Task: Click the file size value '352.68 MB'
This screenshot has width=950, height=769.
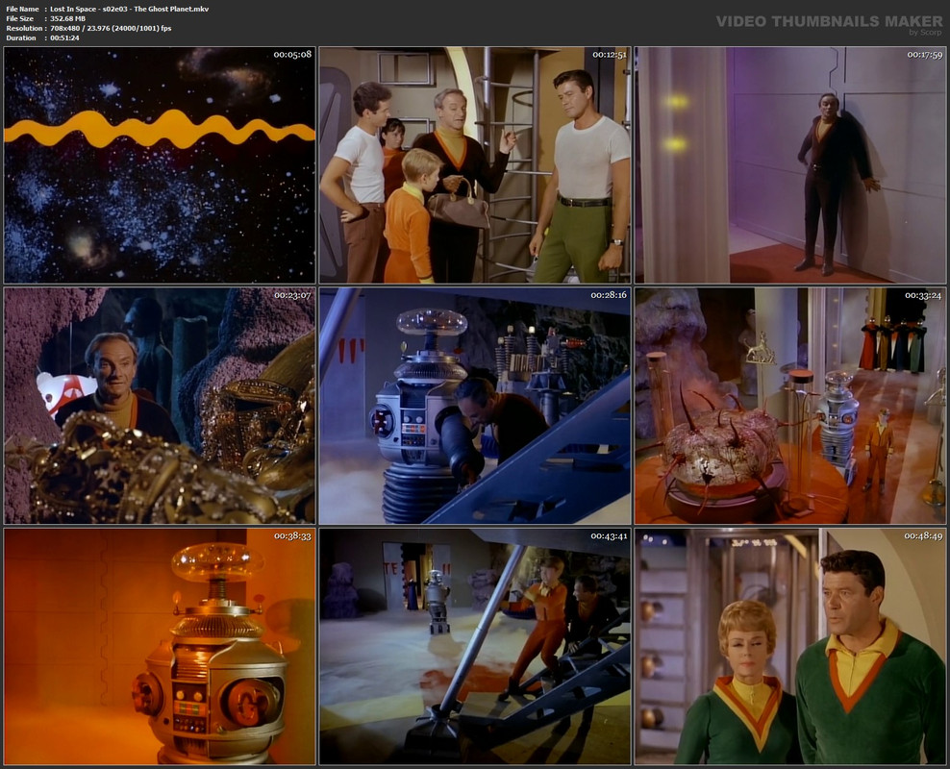Action: [x=68, y=19]
